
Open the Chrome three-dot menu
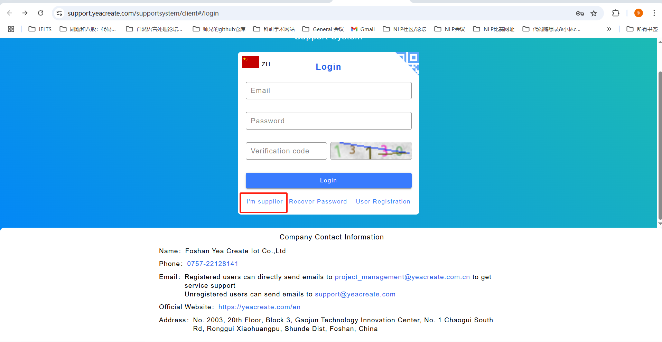pyautogui.click(x=654, y=13)
